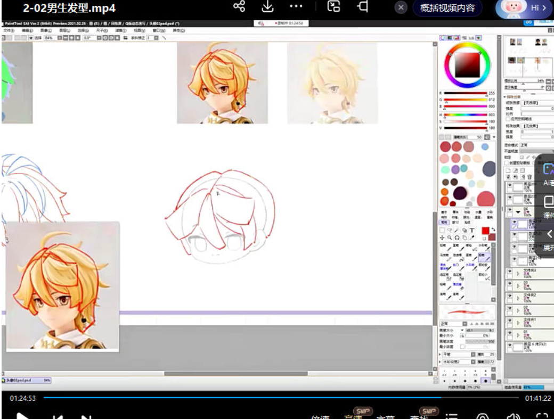Expand the 03 layer folder

(x=518, y=285)
